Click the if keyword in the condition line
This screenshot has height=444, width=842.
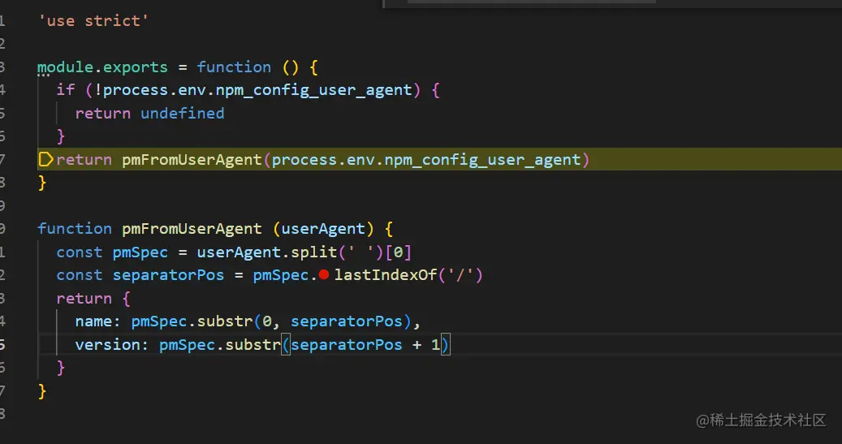(x=66, y=90)
